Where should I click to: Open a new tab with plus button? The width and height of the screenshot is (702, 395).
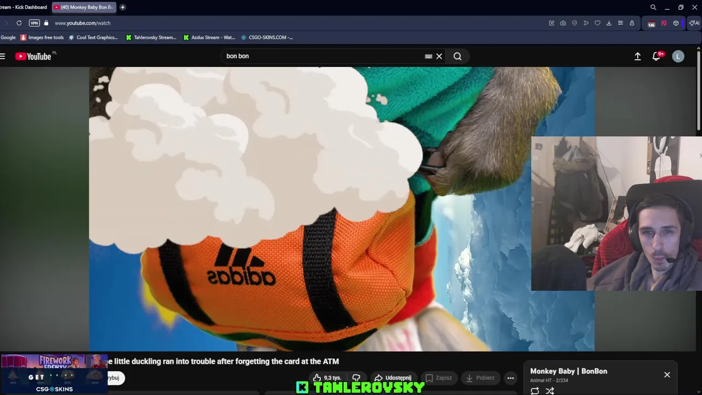(122, 7)
